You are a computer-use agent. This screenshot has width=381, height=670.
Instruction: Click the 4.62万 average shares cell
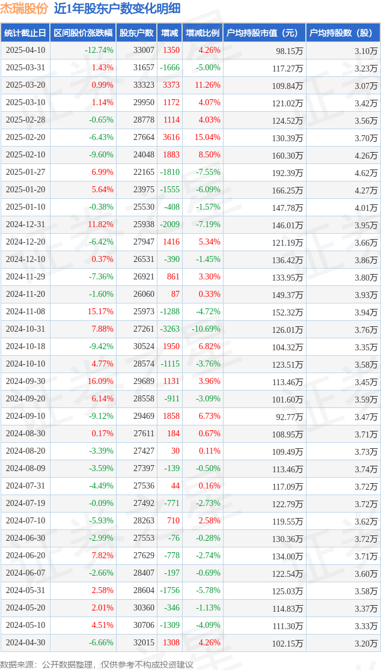(x=367, y=172)
